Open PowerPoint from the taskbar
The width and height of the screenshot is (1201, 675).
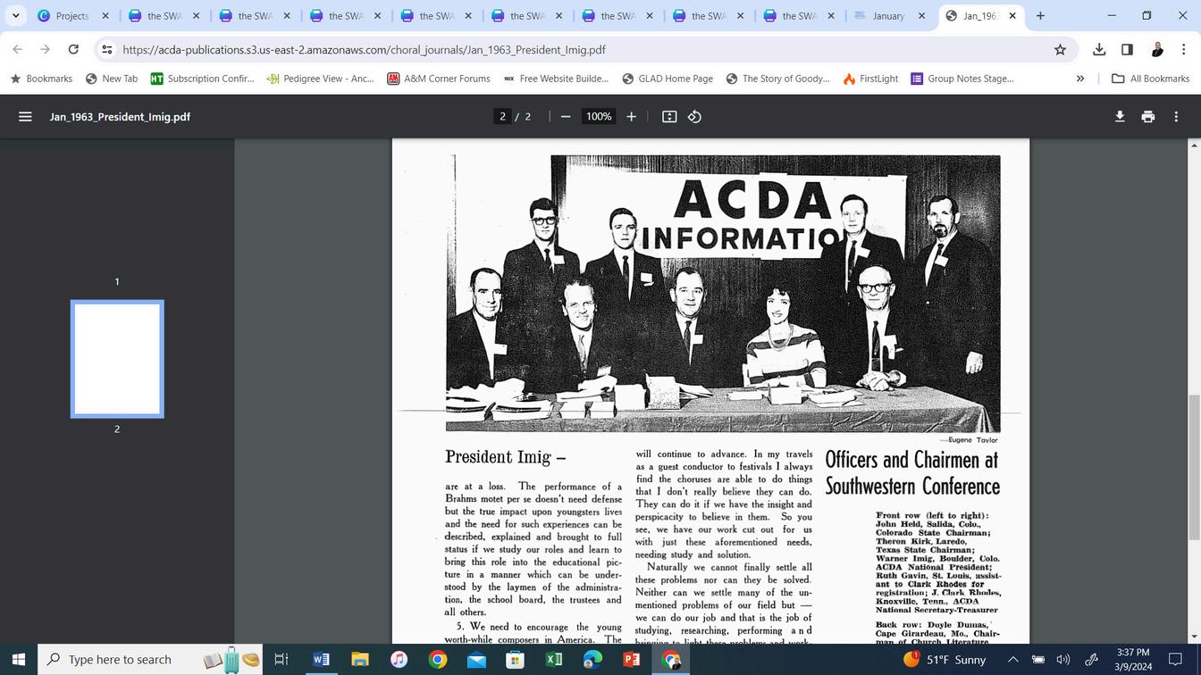pos(631,660)
